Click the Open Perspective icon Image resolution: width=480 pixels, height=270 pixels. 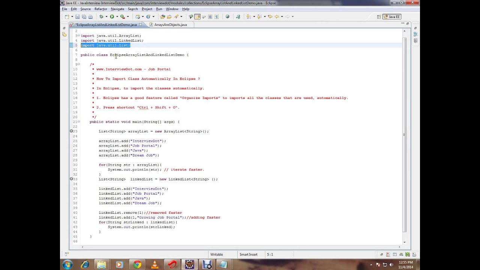click(x=379, y=16)
